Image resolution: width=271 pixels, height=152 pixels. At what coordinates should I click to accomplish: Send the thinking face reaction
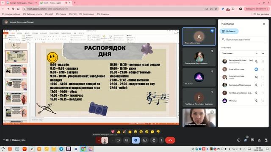[152, 132]
